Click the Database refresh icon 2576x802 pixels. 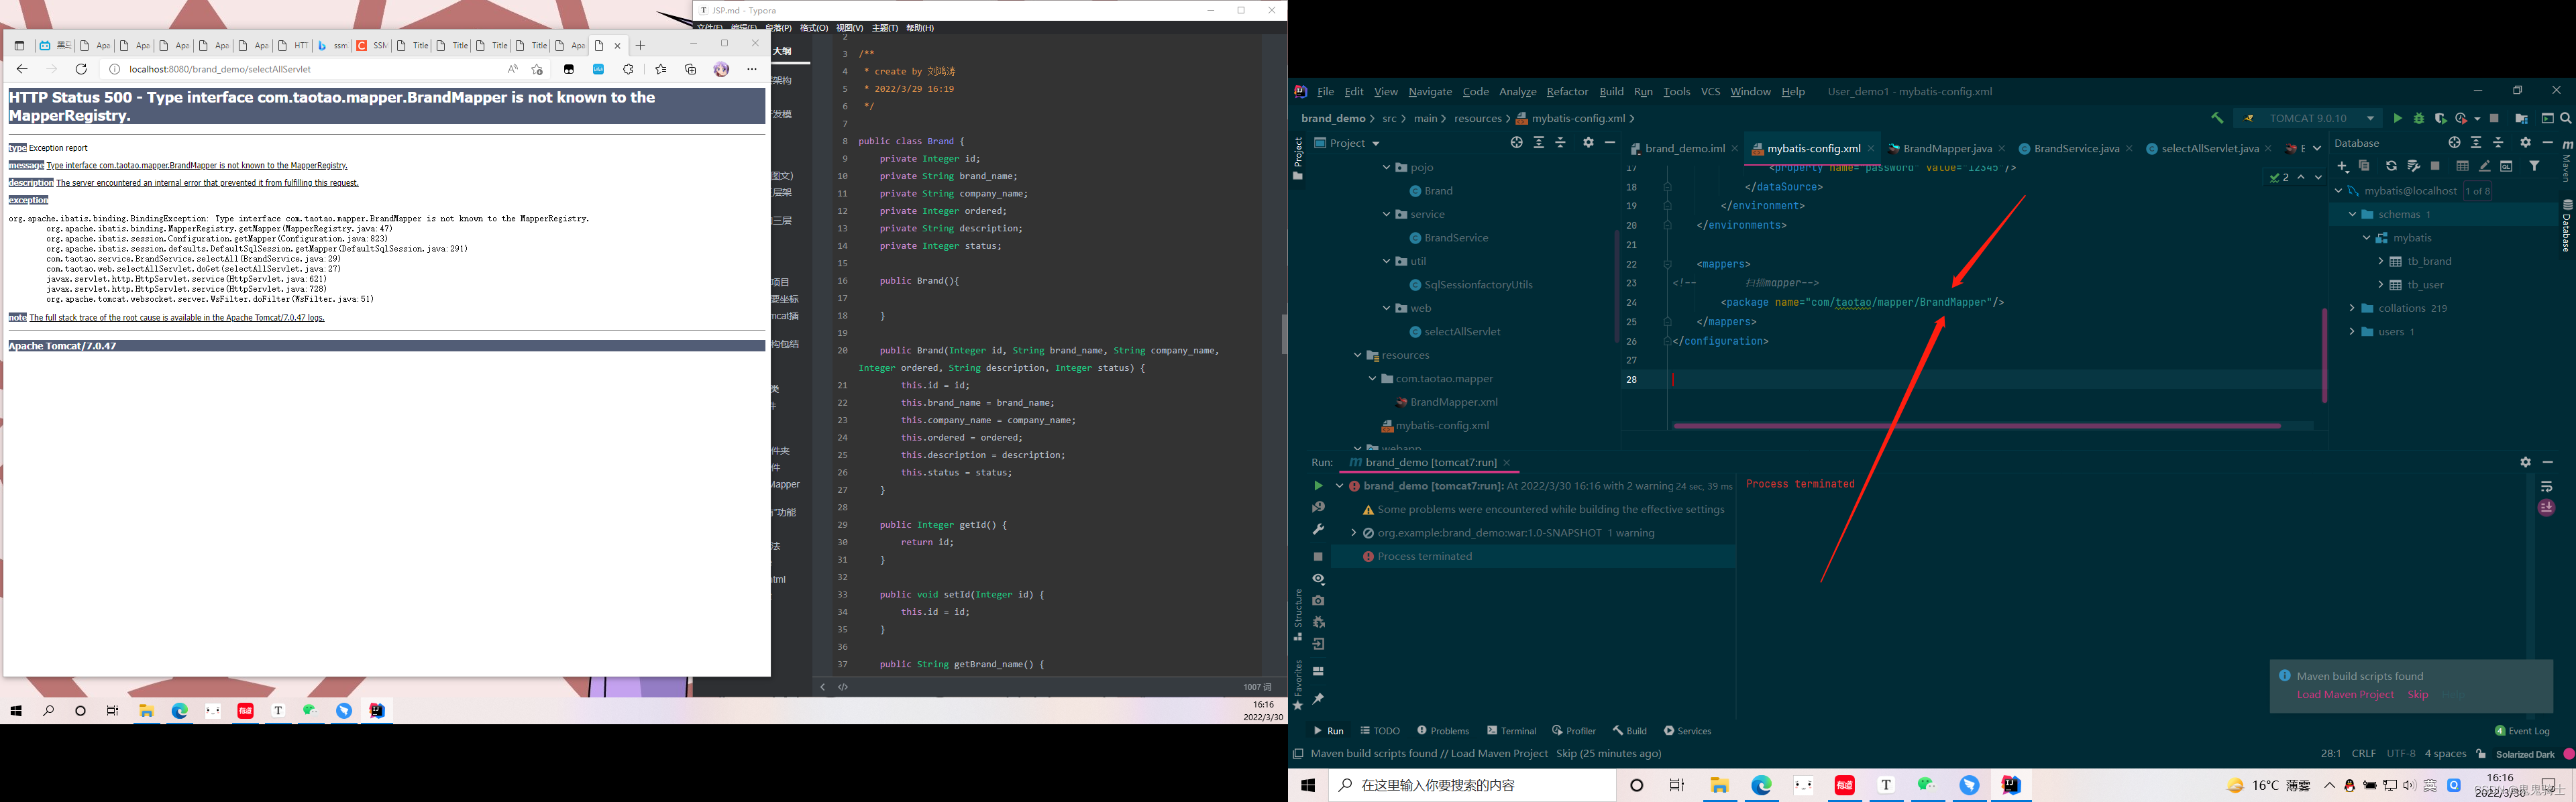click(2390, 166)
